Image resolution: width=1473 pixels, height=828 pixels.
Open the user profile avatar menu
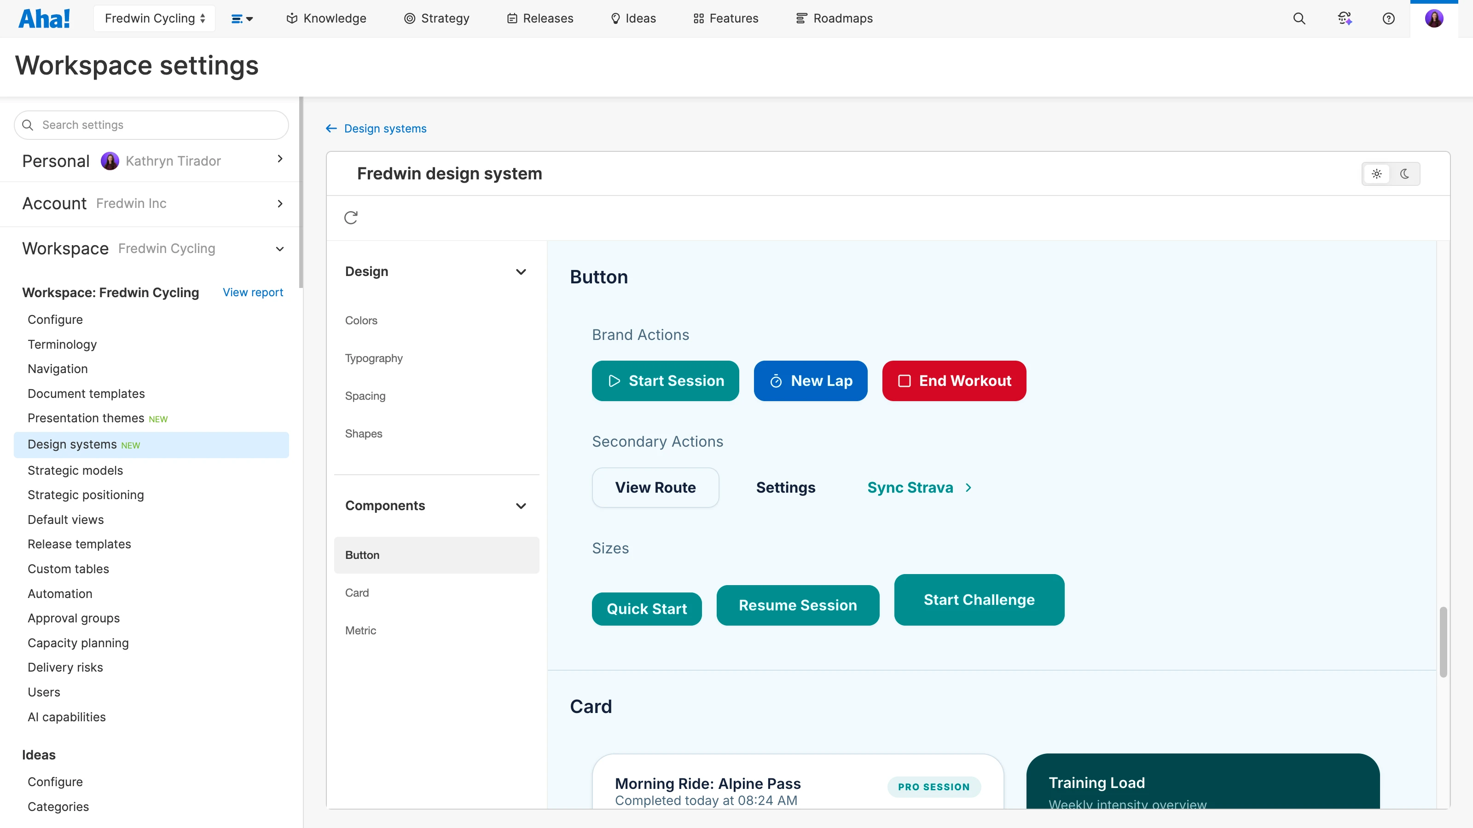[x=1434, y=18]
